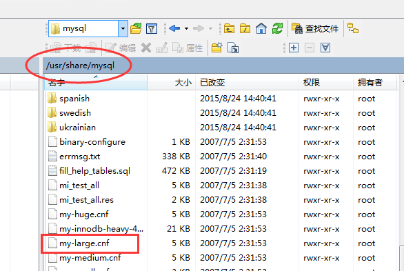Select the my-large.cnf file
The height and width of the screenshot is (271, 404).
[84, 243]
